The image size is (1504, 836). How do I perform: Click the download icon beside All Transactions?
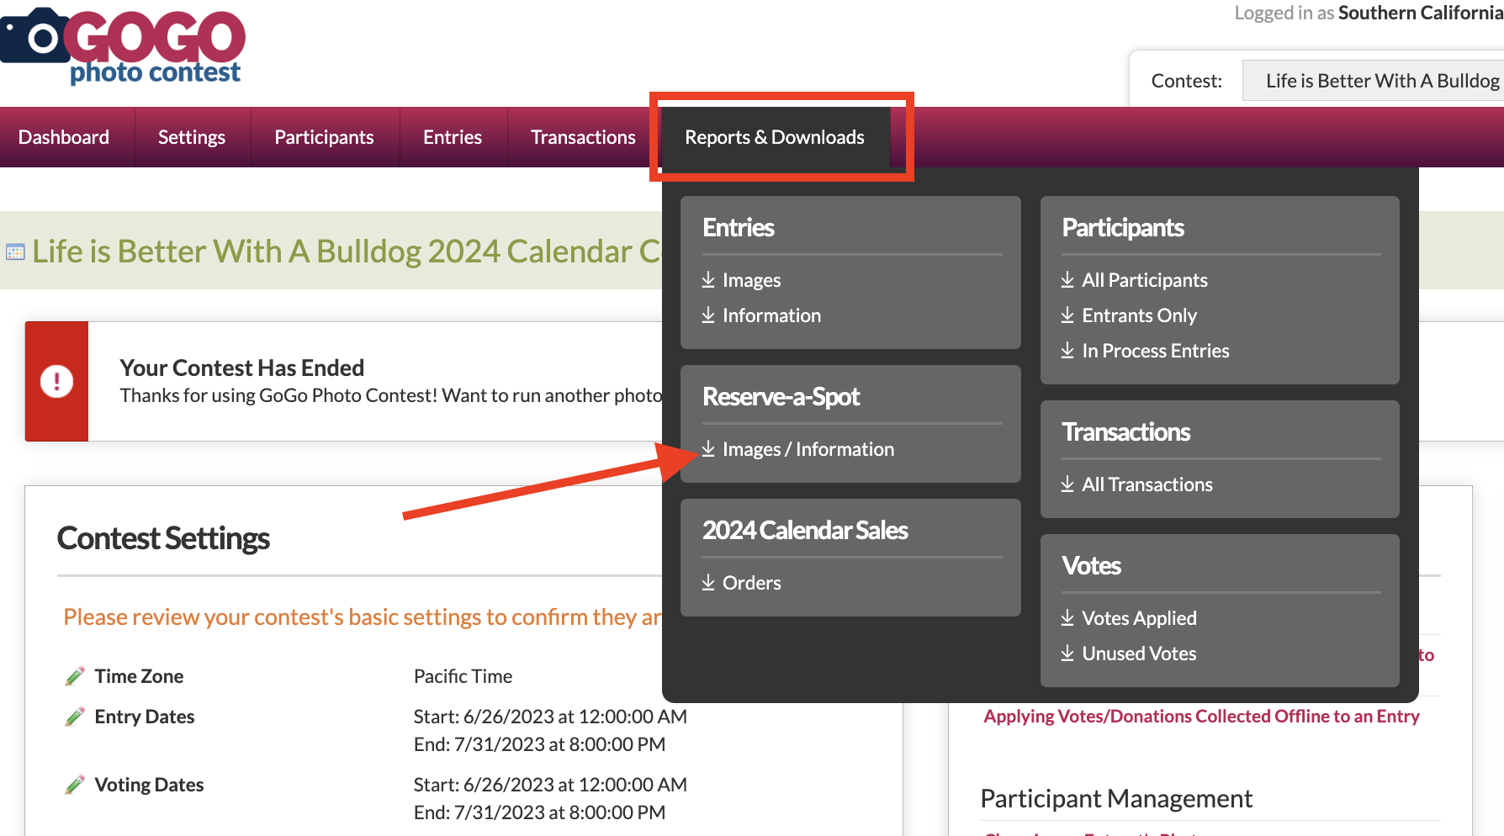(1067, 484)
